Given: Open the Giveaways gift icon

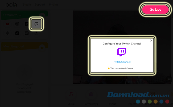Looking at the screenshot, I should [91, 94].
